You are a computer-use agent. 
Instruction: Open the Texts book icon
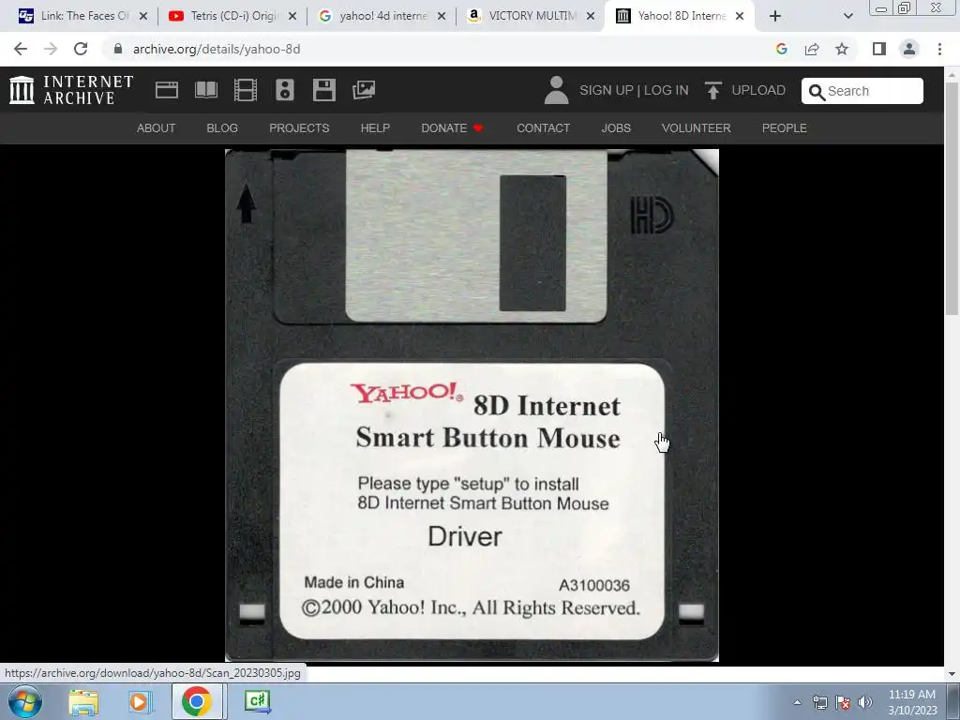point(206,90)
